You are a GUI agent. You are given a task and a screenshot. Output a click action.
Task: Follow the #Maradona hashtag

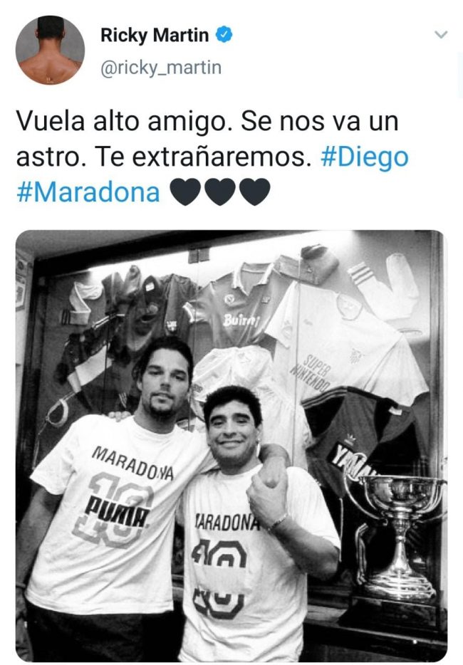point(88,192)
